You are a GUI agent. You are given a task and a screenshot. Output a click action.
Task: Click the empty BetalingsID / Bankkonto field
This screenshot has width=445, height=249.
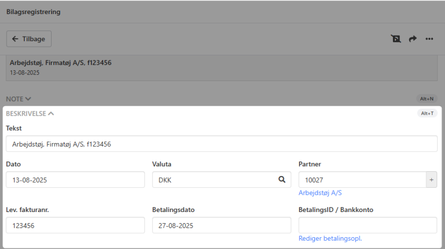(x=368, y=225)
